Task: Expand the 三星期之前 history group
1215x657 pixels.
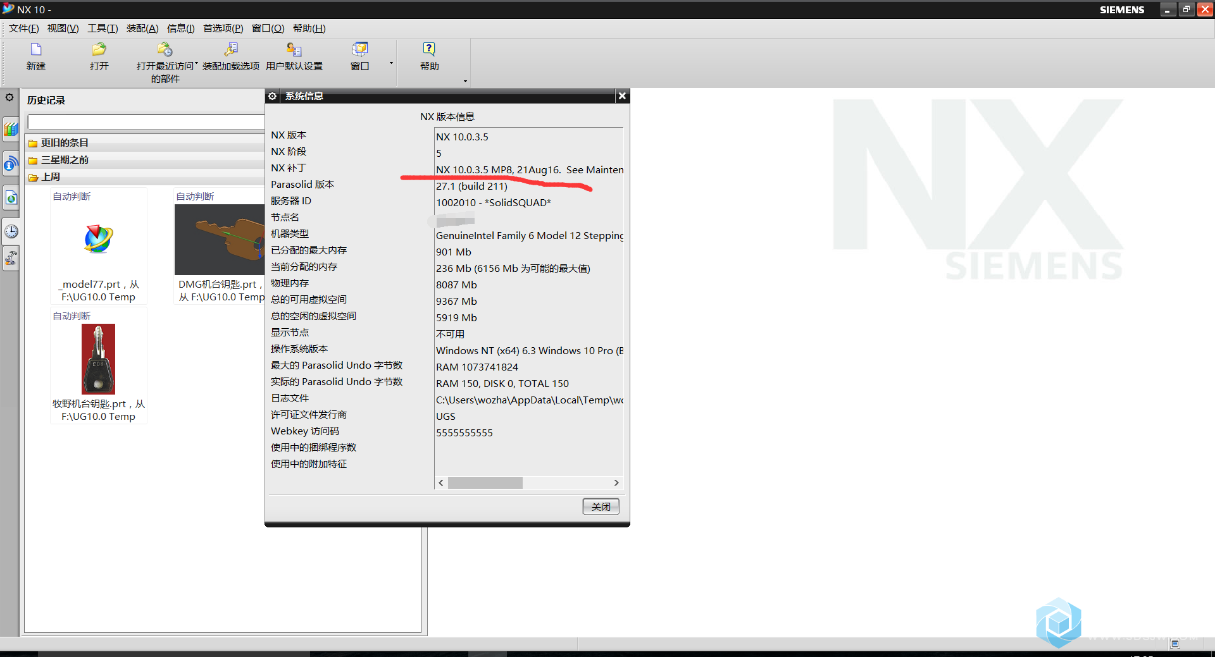Action: (144, 160)
